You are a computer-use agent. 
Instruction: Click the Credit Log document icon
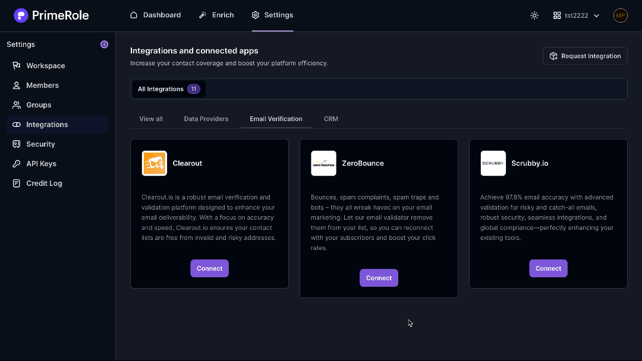point(17,183)
